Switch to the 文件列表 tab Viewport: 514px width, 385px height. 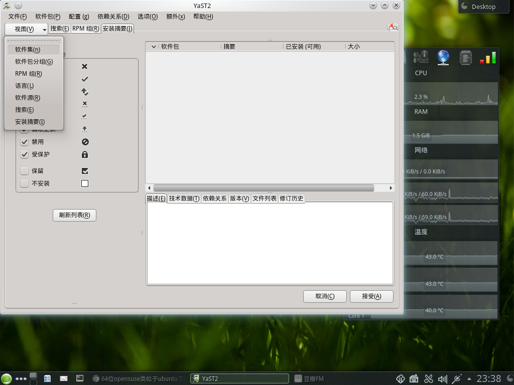point(265,199)
